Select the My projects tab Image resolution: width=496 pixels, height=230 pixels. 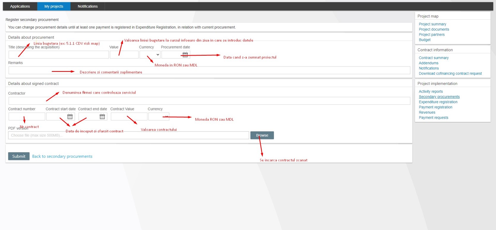(x=54, y=6)
